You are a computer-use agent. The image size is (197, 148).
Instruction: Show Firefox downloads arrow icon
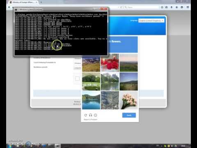[172, 7]
